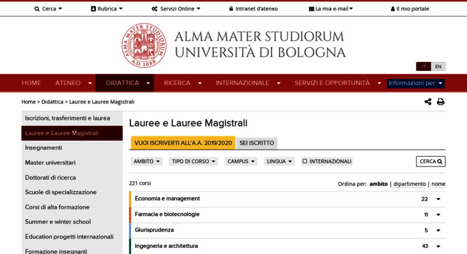Expand Economia e management row
The image size is (467, 254).
[x=287, y=199]
